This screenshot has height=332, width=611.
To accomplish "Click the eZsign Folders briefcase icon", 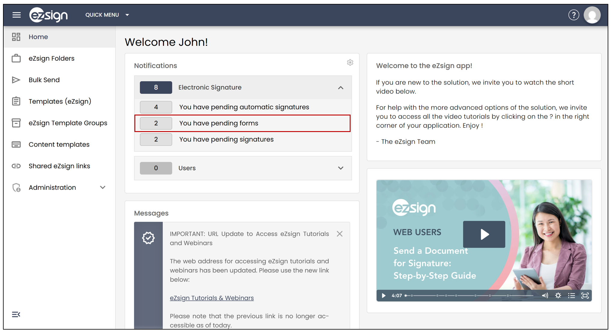I will (x=16, y=58).
